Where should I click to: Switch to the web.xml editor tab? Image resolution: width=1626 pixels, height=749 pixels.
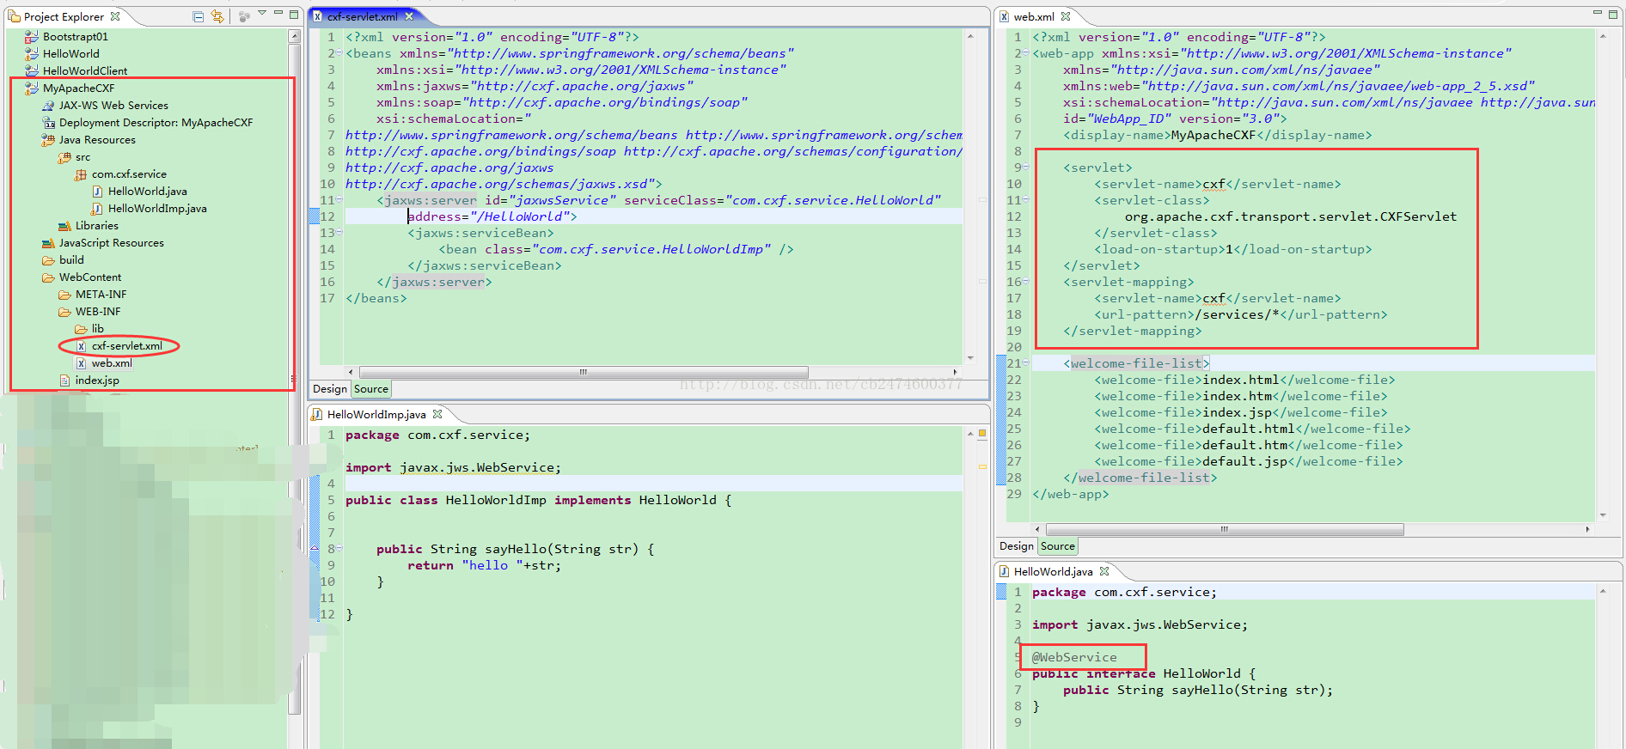pos(1034,16)
